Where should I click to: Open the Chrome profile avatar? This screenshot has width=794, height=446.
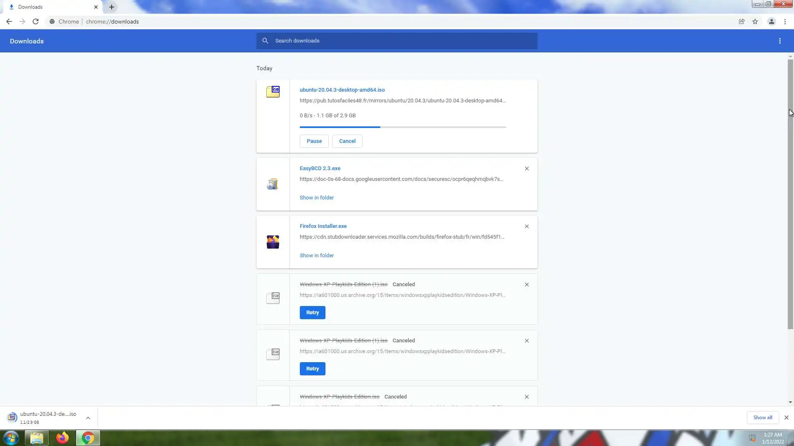[x=771, y=21]
